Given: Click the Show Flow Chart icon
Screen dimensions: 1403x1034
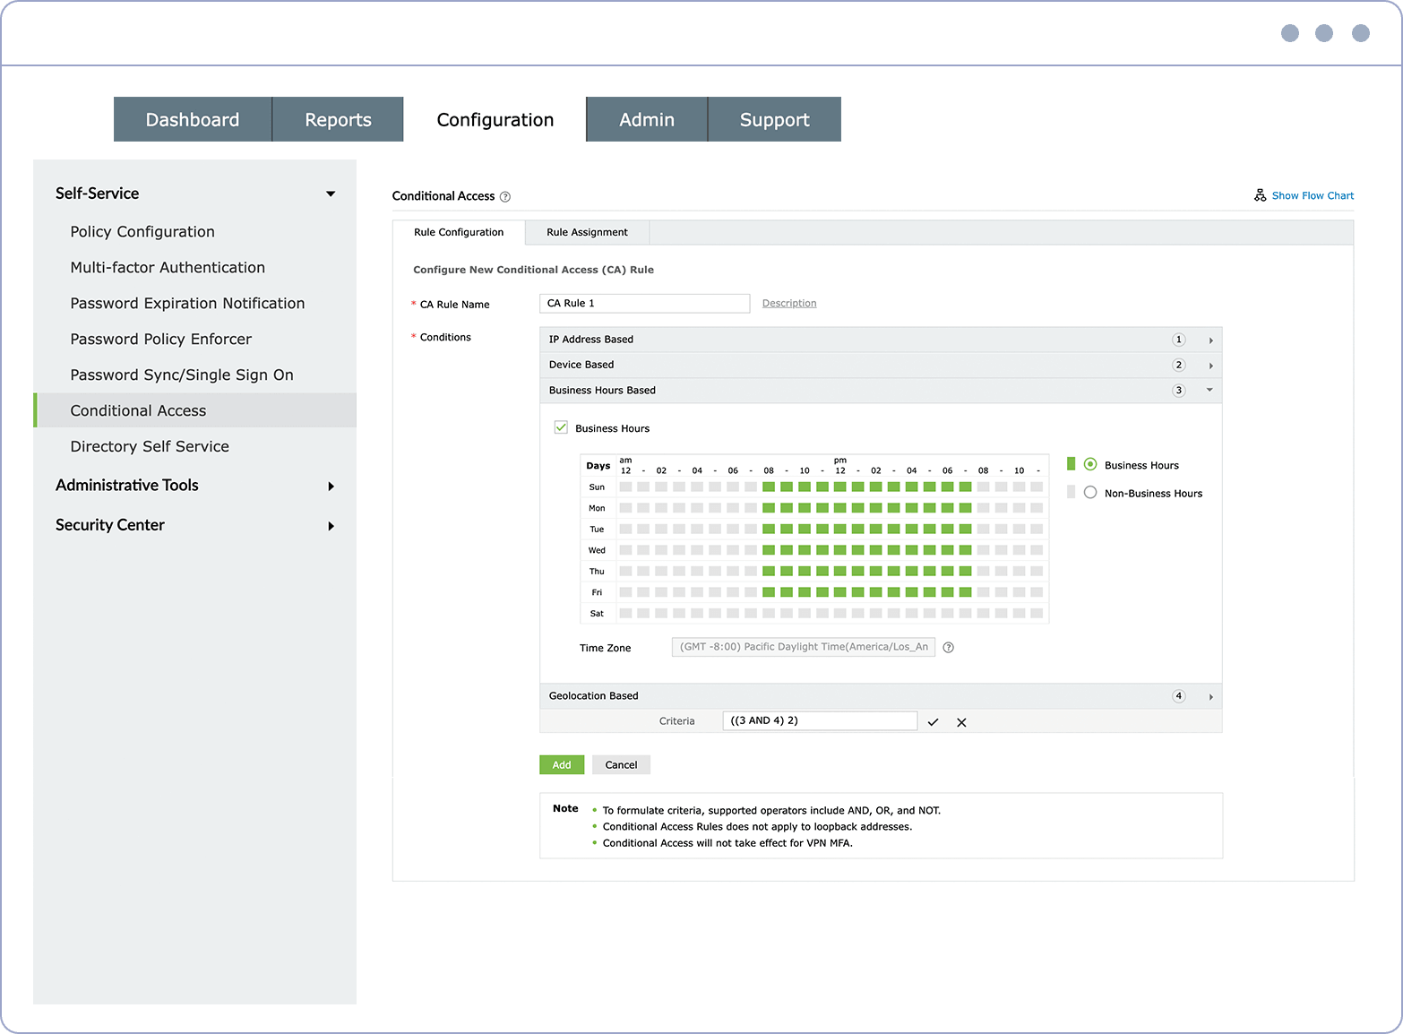Looking at the screenshot, I should click(1260, 195).
